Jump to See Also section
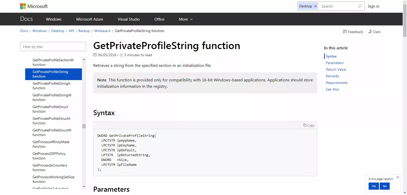The width and height of the screenshot is (407, 195). [332, 89]
